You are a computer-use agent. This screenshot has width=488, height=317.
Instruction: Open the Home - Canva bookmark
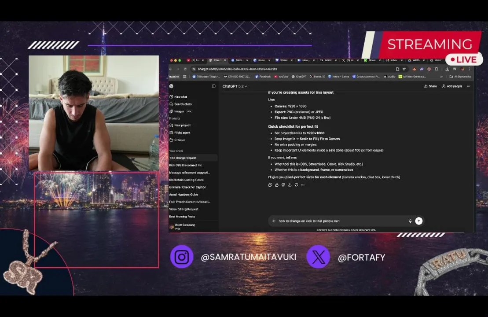(x=339, y=77)
